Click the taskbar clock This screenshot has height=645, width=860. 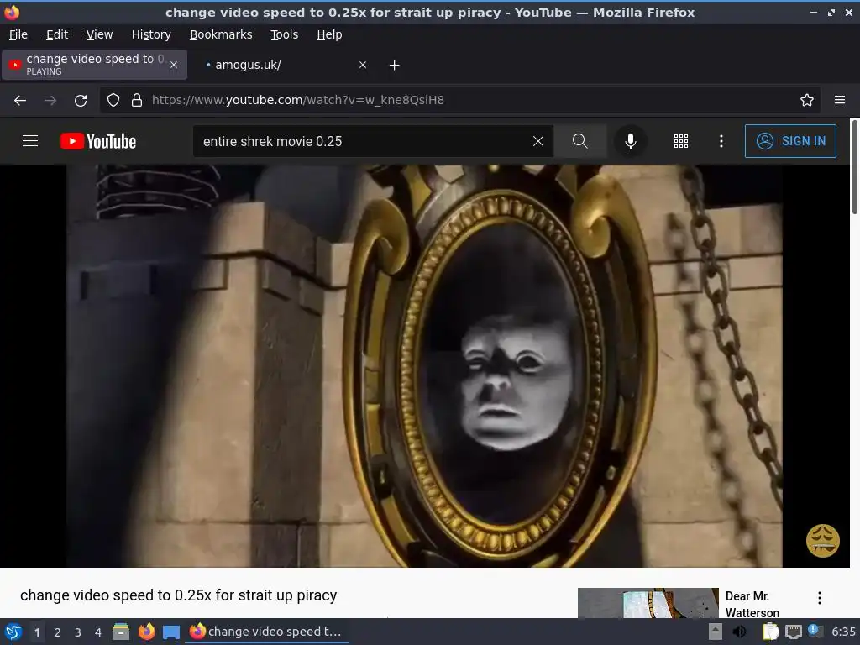pyautogui.click(x=843, y=632)
